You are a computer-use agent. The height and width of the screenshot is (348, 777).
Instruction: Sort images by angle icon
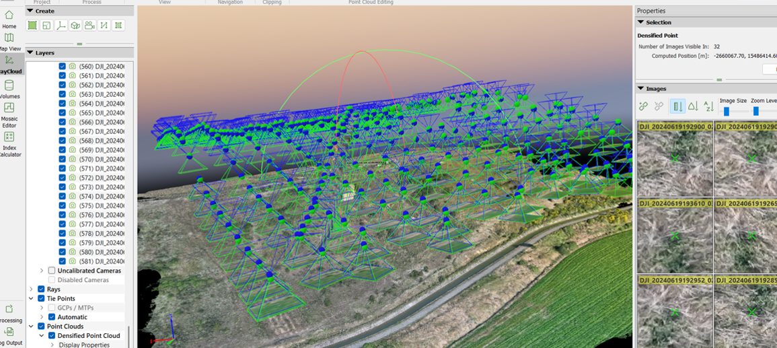pos(694,106)
